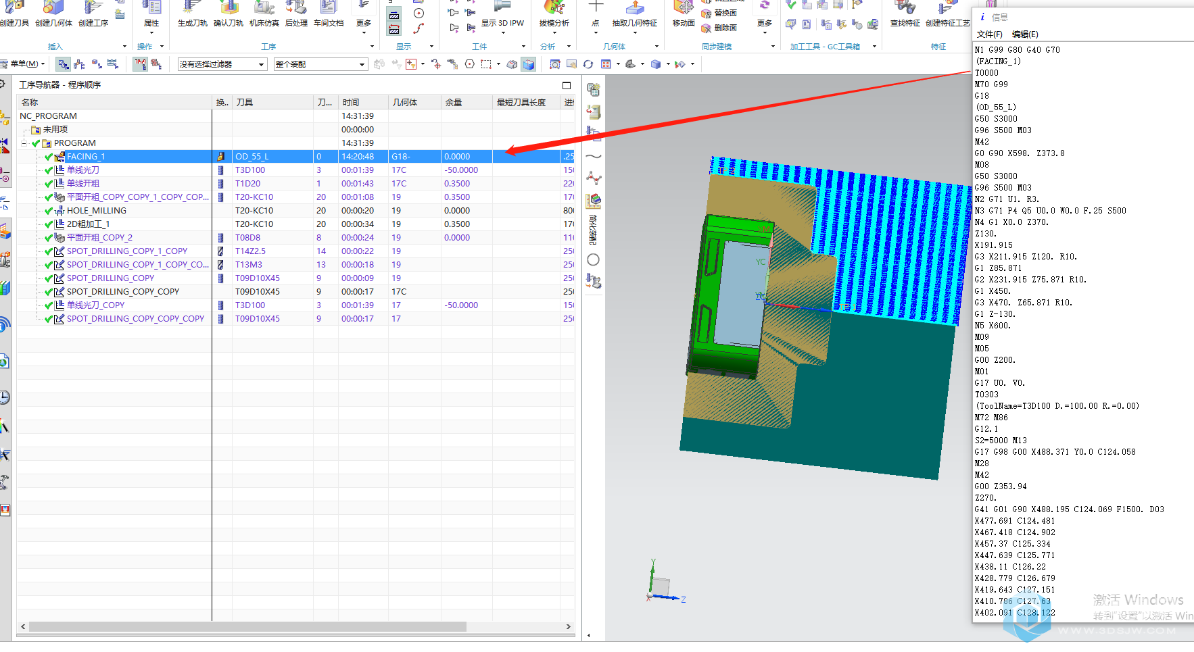1194x652 pixels.
Task: Switch to Machine Tool View icon
Action: click(x=80, y=64)
